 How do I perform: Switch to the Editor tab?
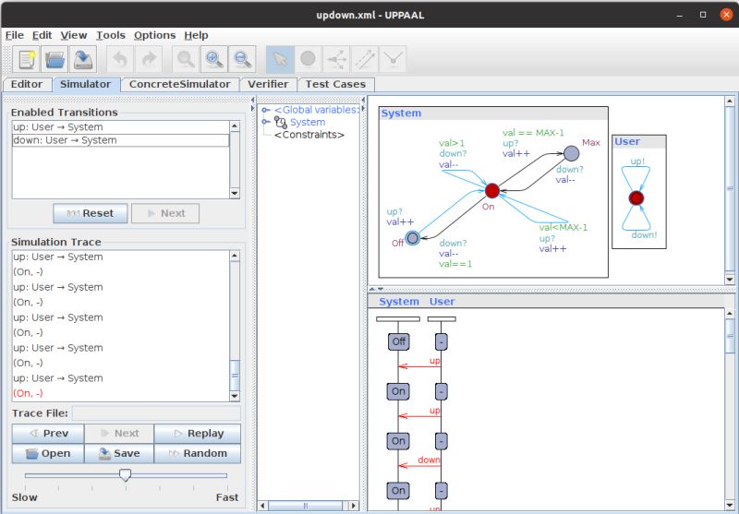point(27,84)
